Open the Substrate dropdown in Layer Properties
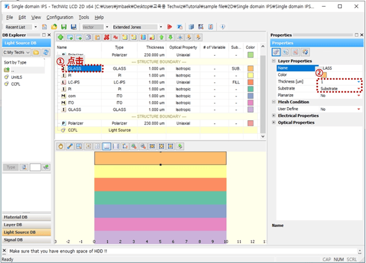The image size is (366, 263). (359, 88)
